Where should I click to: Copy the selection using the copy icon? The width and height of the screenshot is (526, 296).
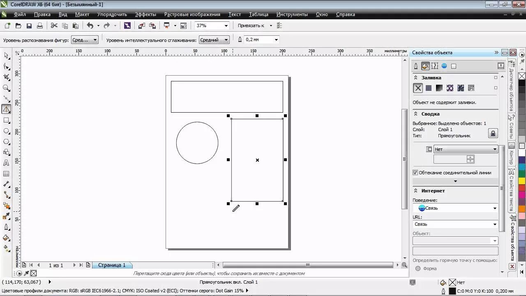pos(65,25)
